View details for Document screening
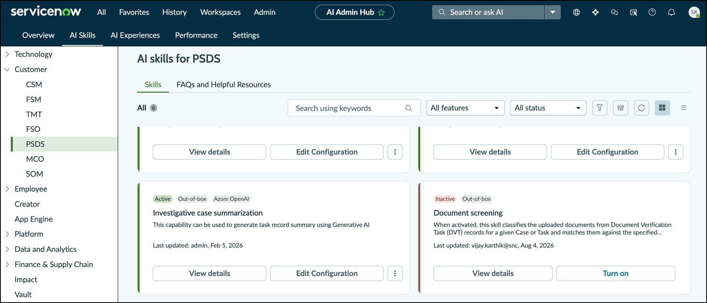The height and width of the screenshot is (303, 707). pyautogui.click(x=493, y=273)
